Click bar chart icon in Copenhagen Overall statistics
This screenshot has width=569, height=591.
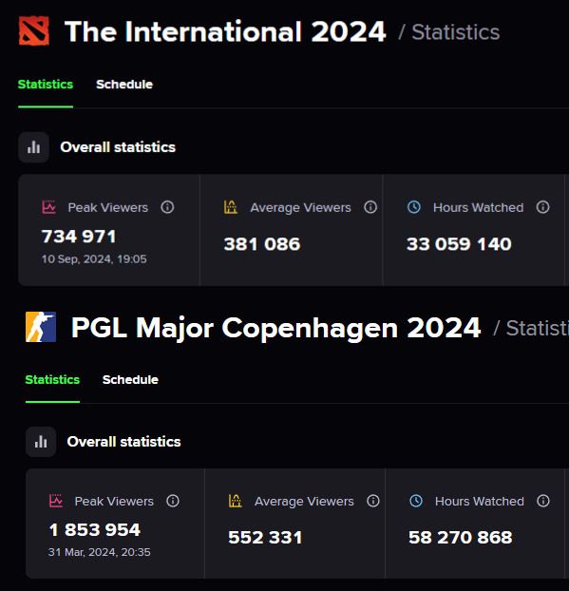tap(41, 442)
